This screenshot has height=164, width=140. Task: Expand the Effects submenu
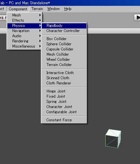[x=24, y=20]
